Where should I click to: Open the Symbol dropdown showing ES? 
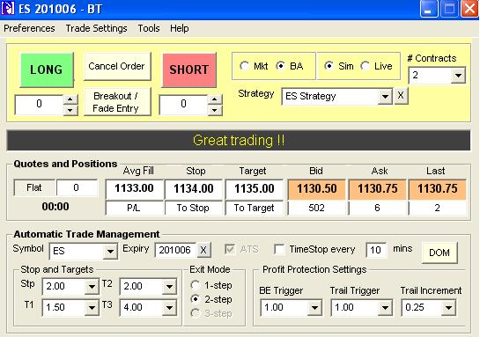point(110,252)
